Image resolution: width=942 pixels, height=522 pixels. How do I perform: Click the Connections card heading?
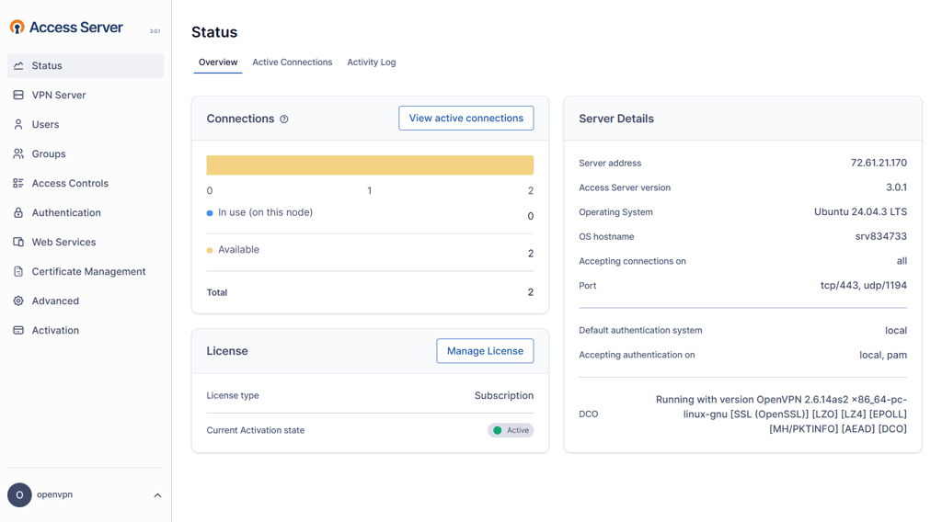tap(240, 119)
